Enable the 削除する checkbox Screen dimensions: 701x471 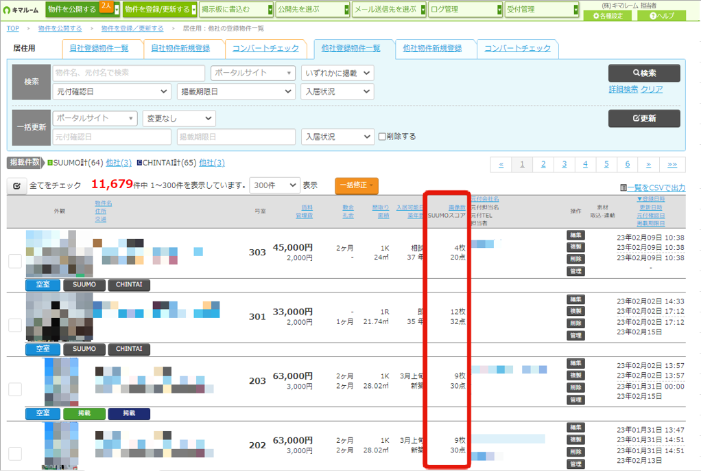coord(382,137)
